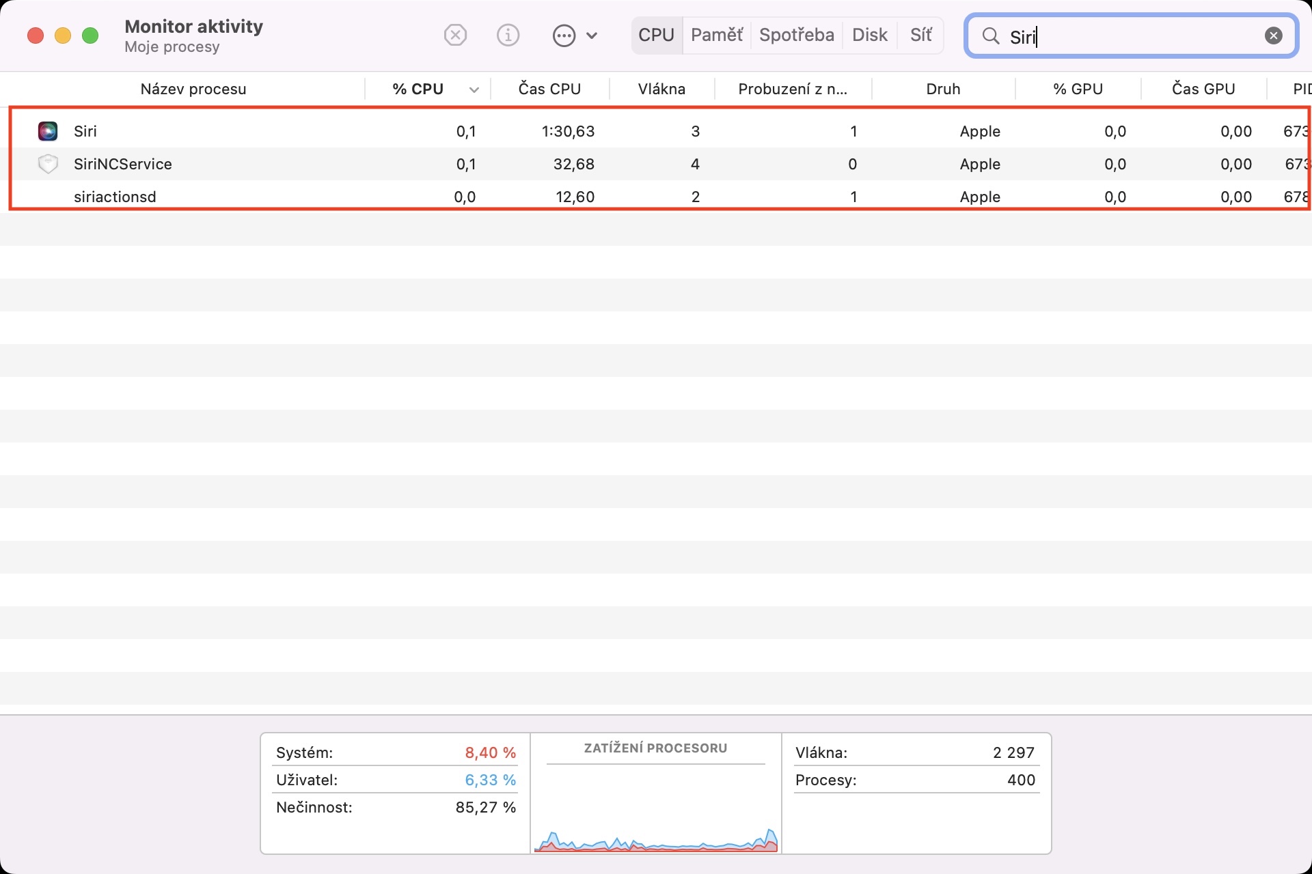Image resolution: width=1312 pixels, height=874 pixels.
Task: Select the Siri app icon row
Action: (48, 131)
